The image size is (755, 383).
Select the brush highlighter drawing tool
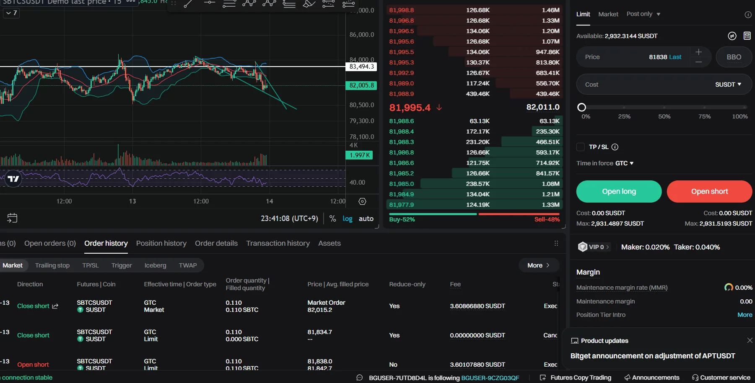[x=309, y=4]
